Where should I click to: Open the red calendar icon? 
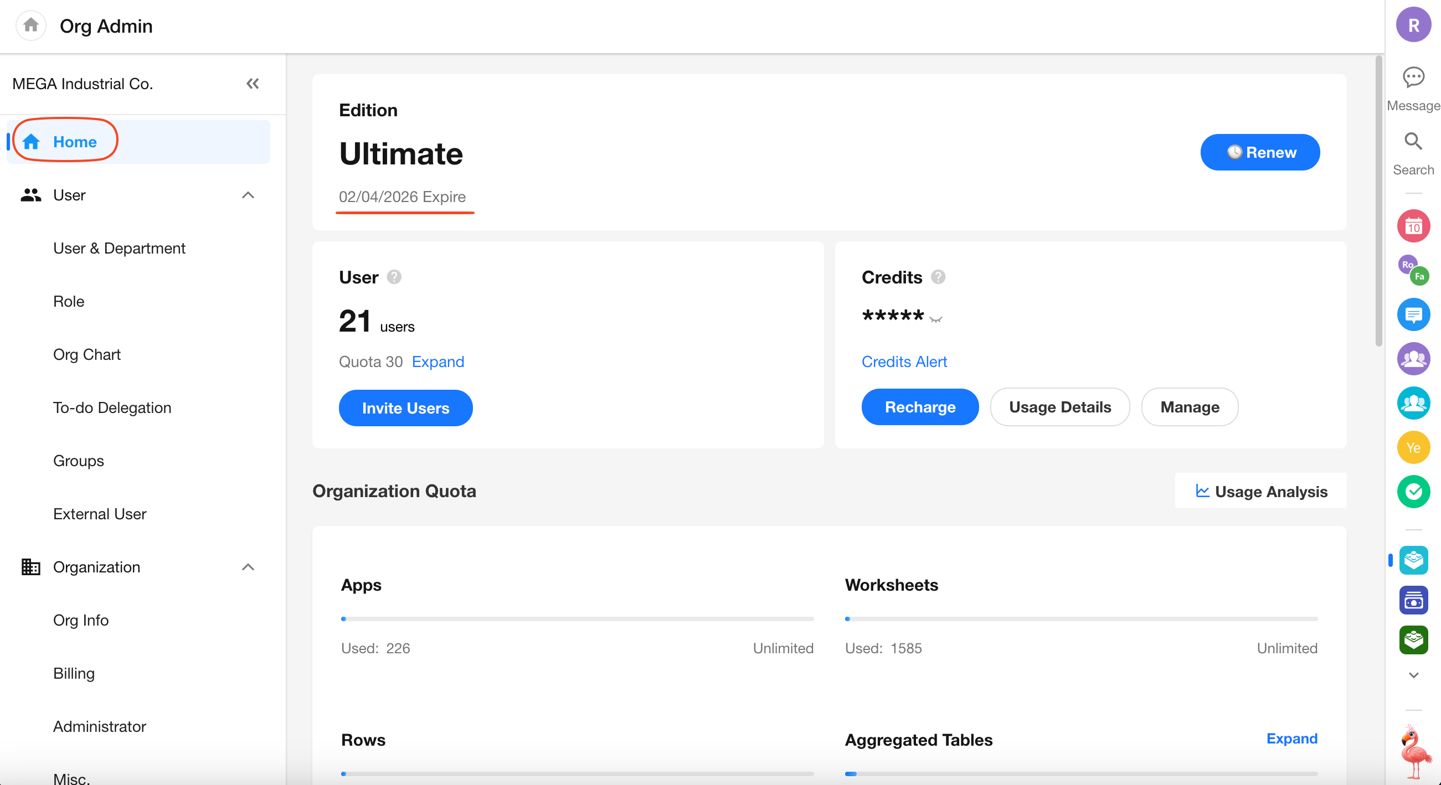1413,226
